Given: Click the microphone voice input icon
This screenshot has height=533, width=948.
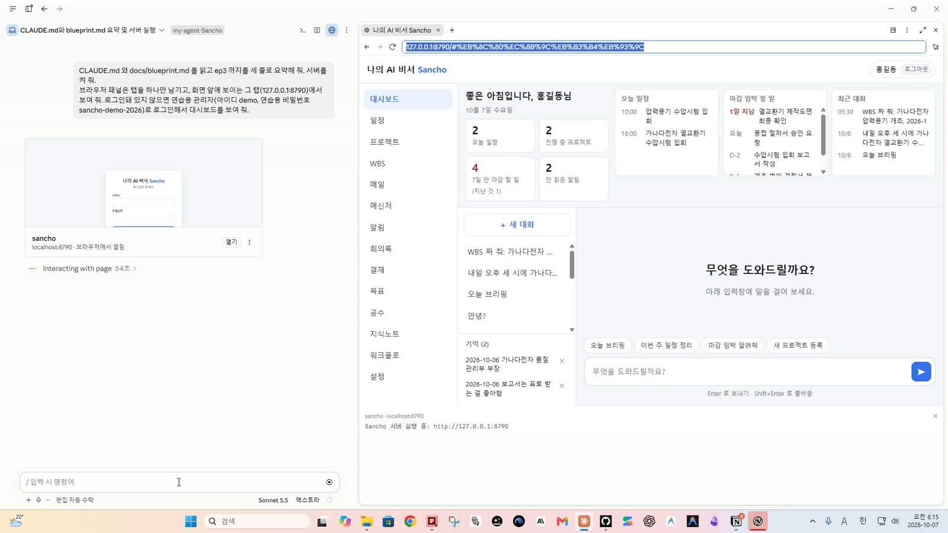Looking at the screenshot, I should [39, 500].
